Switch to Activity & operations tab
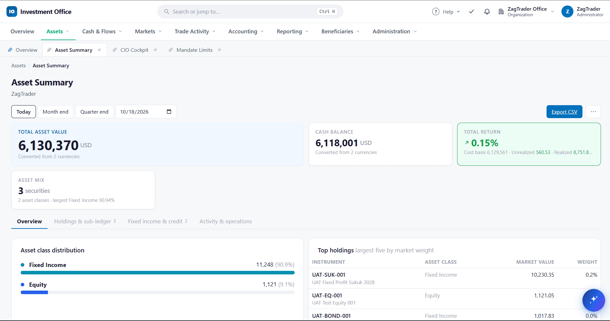Screen dimensions: 610x321 (x=226, y=221)
